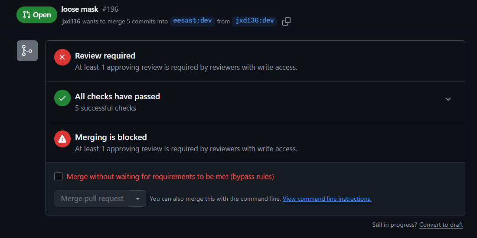Click the Merge pull request button
Viewport: 477px width, 238px height.
(x=92, y=199)
